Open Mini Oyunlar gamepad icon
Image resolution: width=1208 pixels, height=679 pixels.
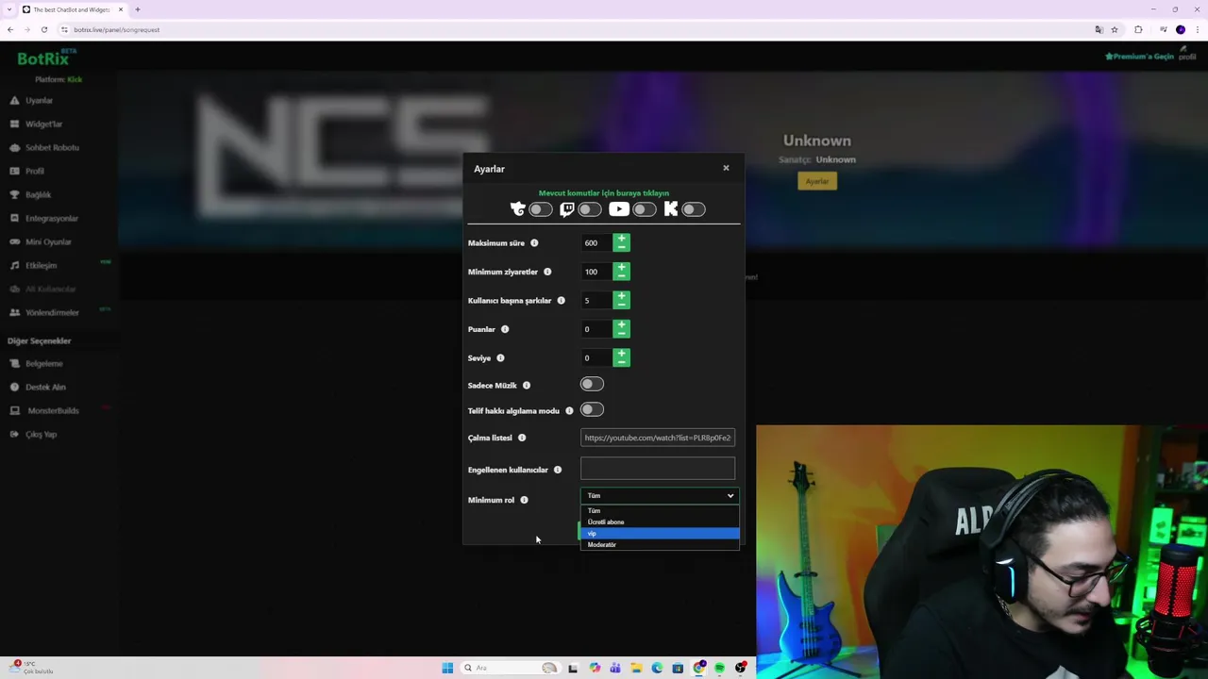15,241
